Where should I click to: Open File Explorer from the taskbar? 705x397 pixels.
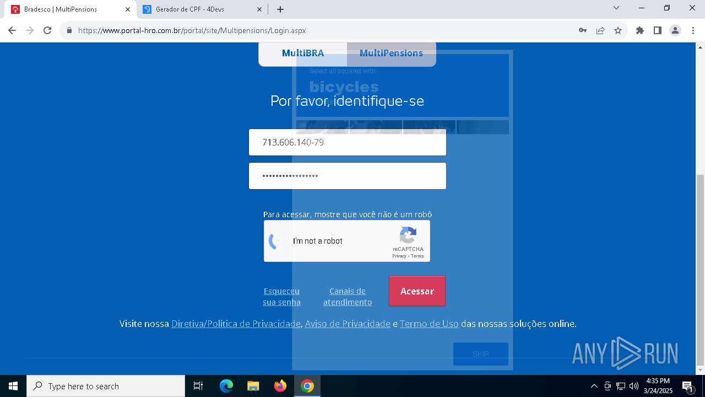253,386
